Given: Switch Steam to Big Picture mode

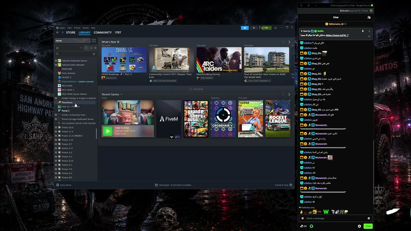Looking at the screenshot, I should pos(275,28).
